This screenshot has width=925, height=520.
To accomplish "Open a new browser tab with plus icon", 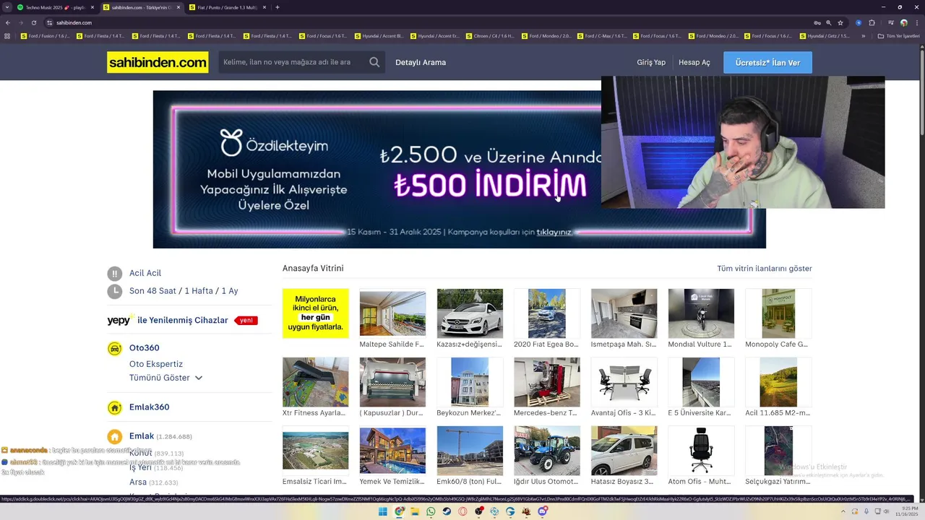I will pyautogui.click(x=277, y=7).
